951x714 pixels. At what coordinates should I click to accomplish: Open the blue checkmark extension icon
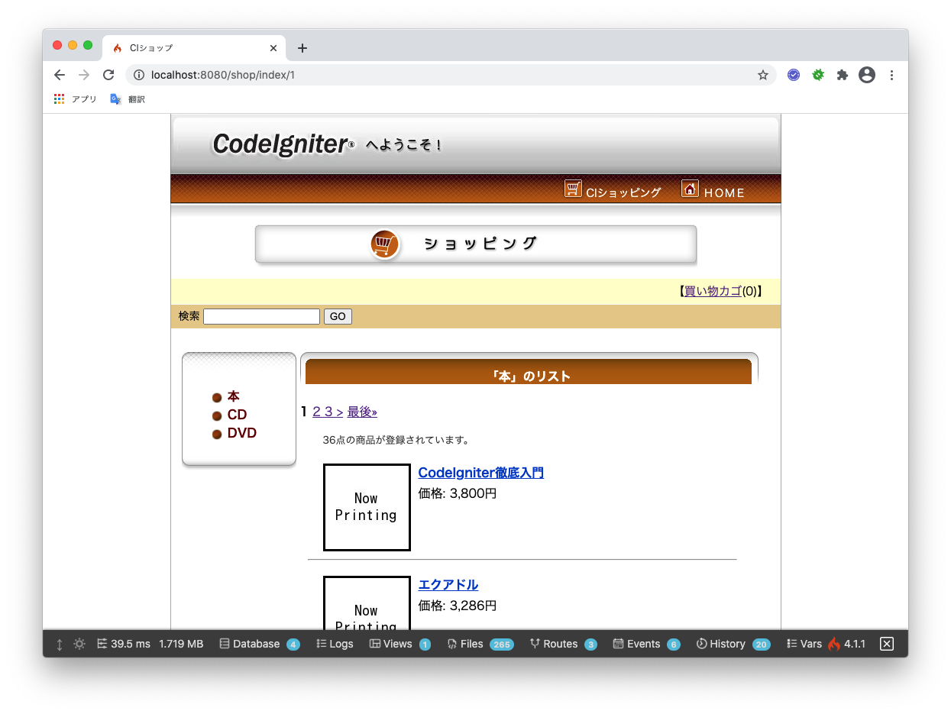pos(794,75)
